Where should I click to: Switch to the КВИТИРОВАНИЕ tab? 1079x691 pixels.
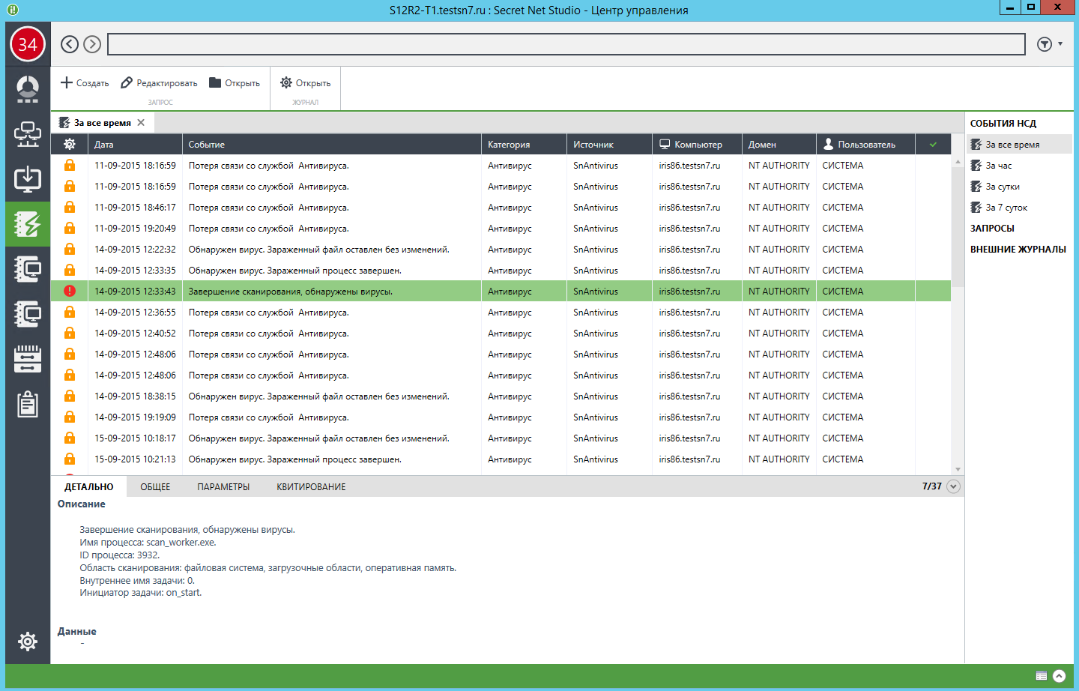coord(311,487)
